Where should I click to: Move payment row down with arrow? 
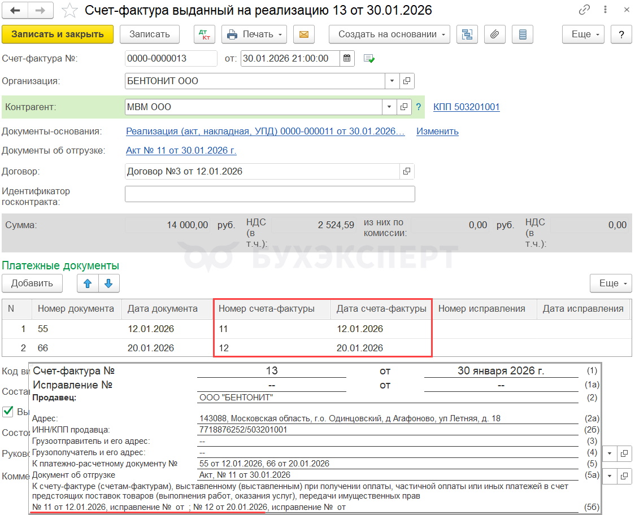(108, 283)
